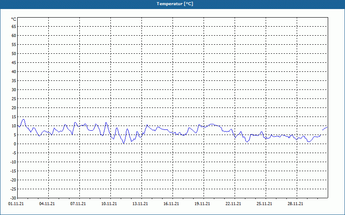This screenshot has height=215, width=345.
Task: Click the -10 value on the temperature axis
Action: click(13, 162)
